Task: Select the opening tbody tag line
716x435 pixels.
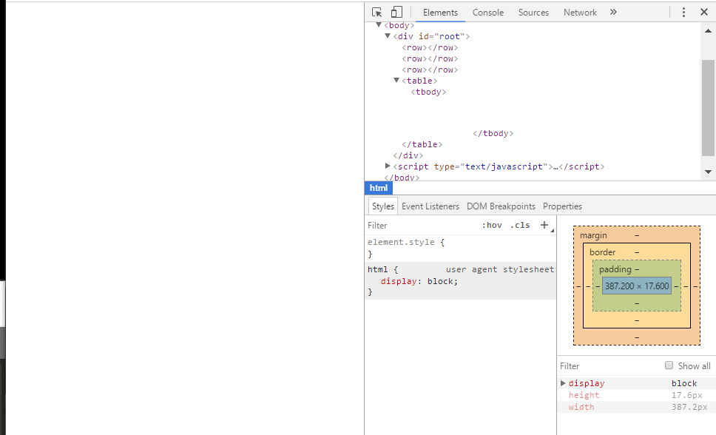Action: (428, 92)
